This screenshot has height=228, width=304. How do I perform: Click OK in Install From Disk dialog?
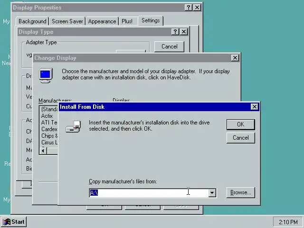(x=240, y=124)
